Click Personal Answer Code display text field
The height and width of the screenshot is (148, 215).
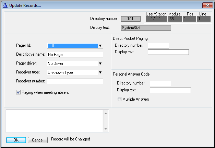coord(170,90)
